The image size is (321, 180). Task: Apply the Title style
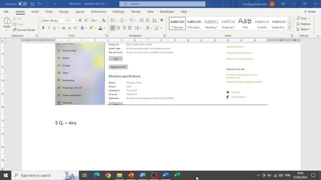click(245, 23)
